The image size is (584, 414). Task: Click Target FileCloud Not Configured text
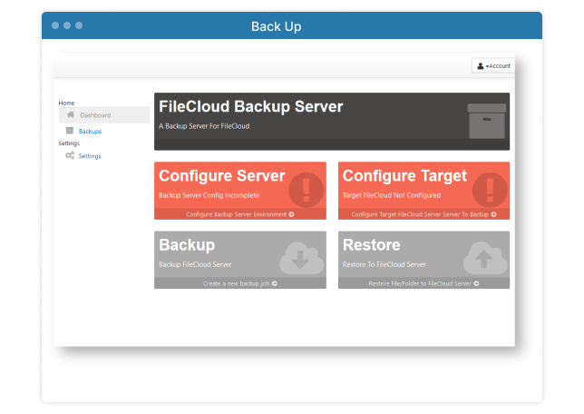point(392,195)
